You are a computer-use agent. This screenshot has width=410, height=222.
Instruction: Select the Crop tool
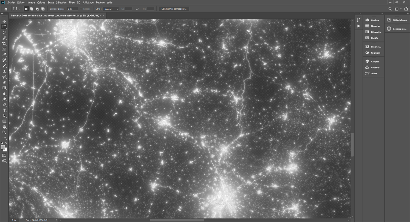coord(4,44)
